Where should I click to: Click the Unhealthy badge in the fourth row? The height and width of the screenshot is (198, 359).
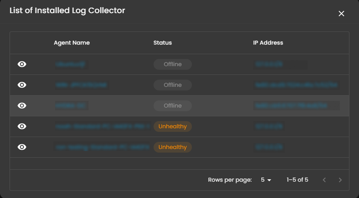click(x=172, y=126)
